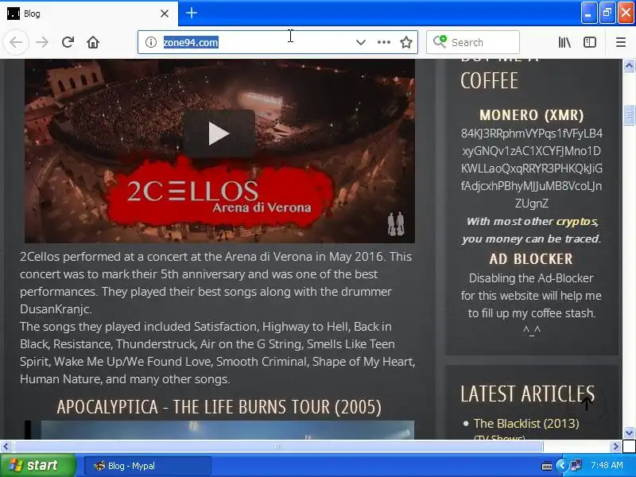Viewport: 636px width, 477px height.
Task: Go forward to the next page
Action: (42, 42)
